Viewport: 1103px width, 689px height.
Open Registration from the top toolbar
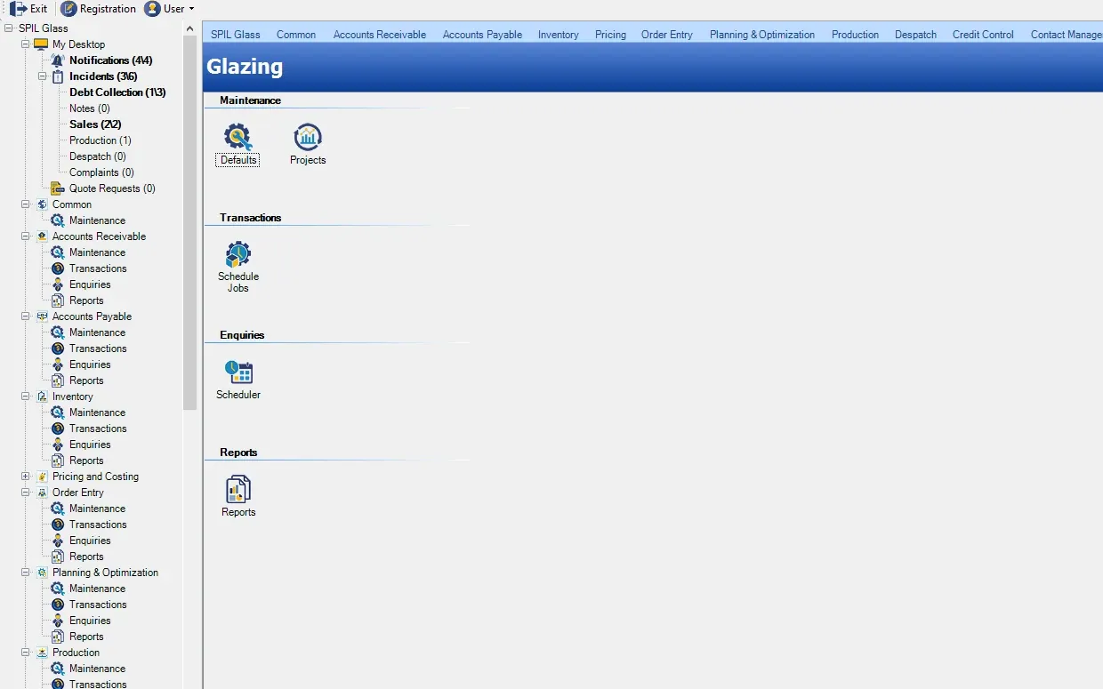tap(99, 9)
